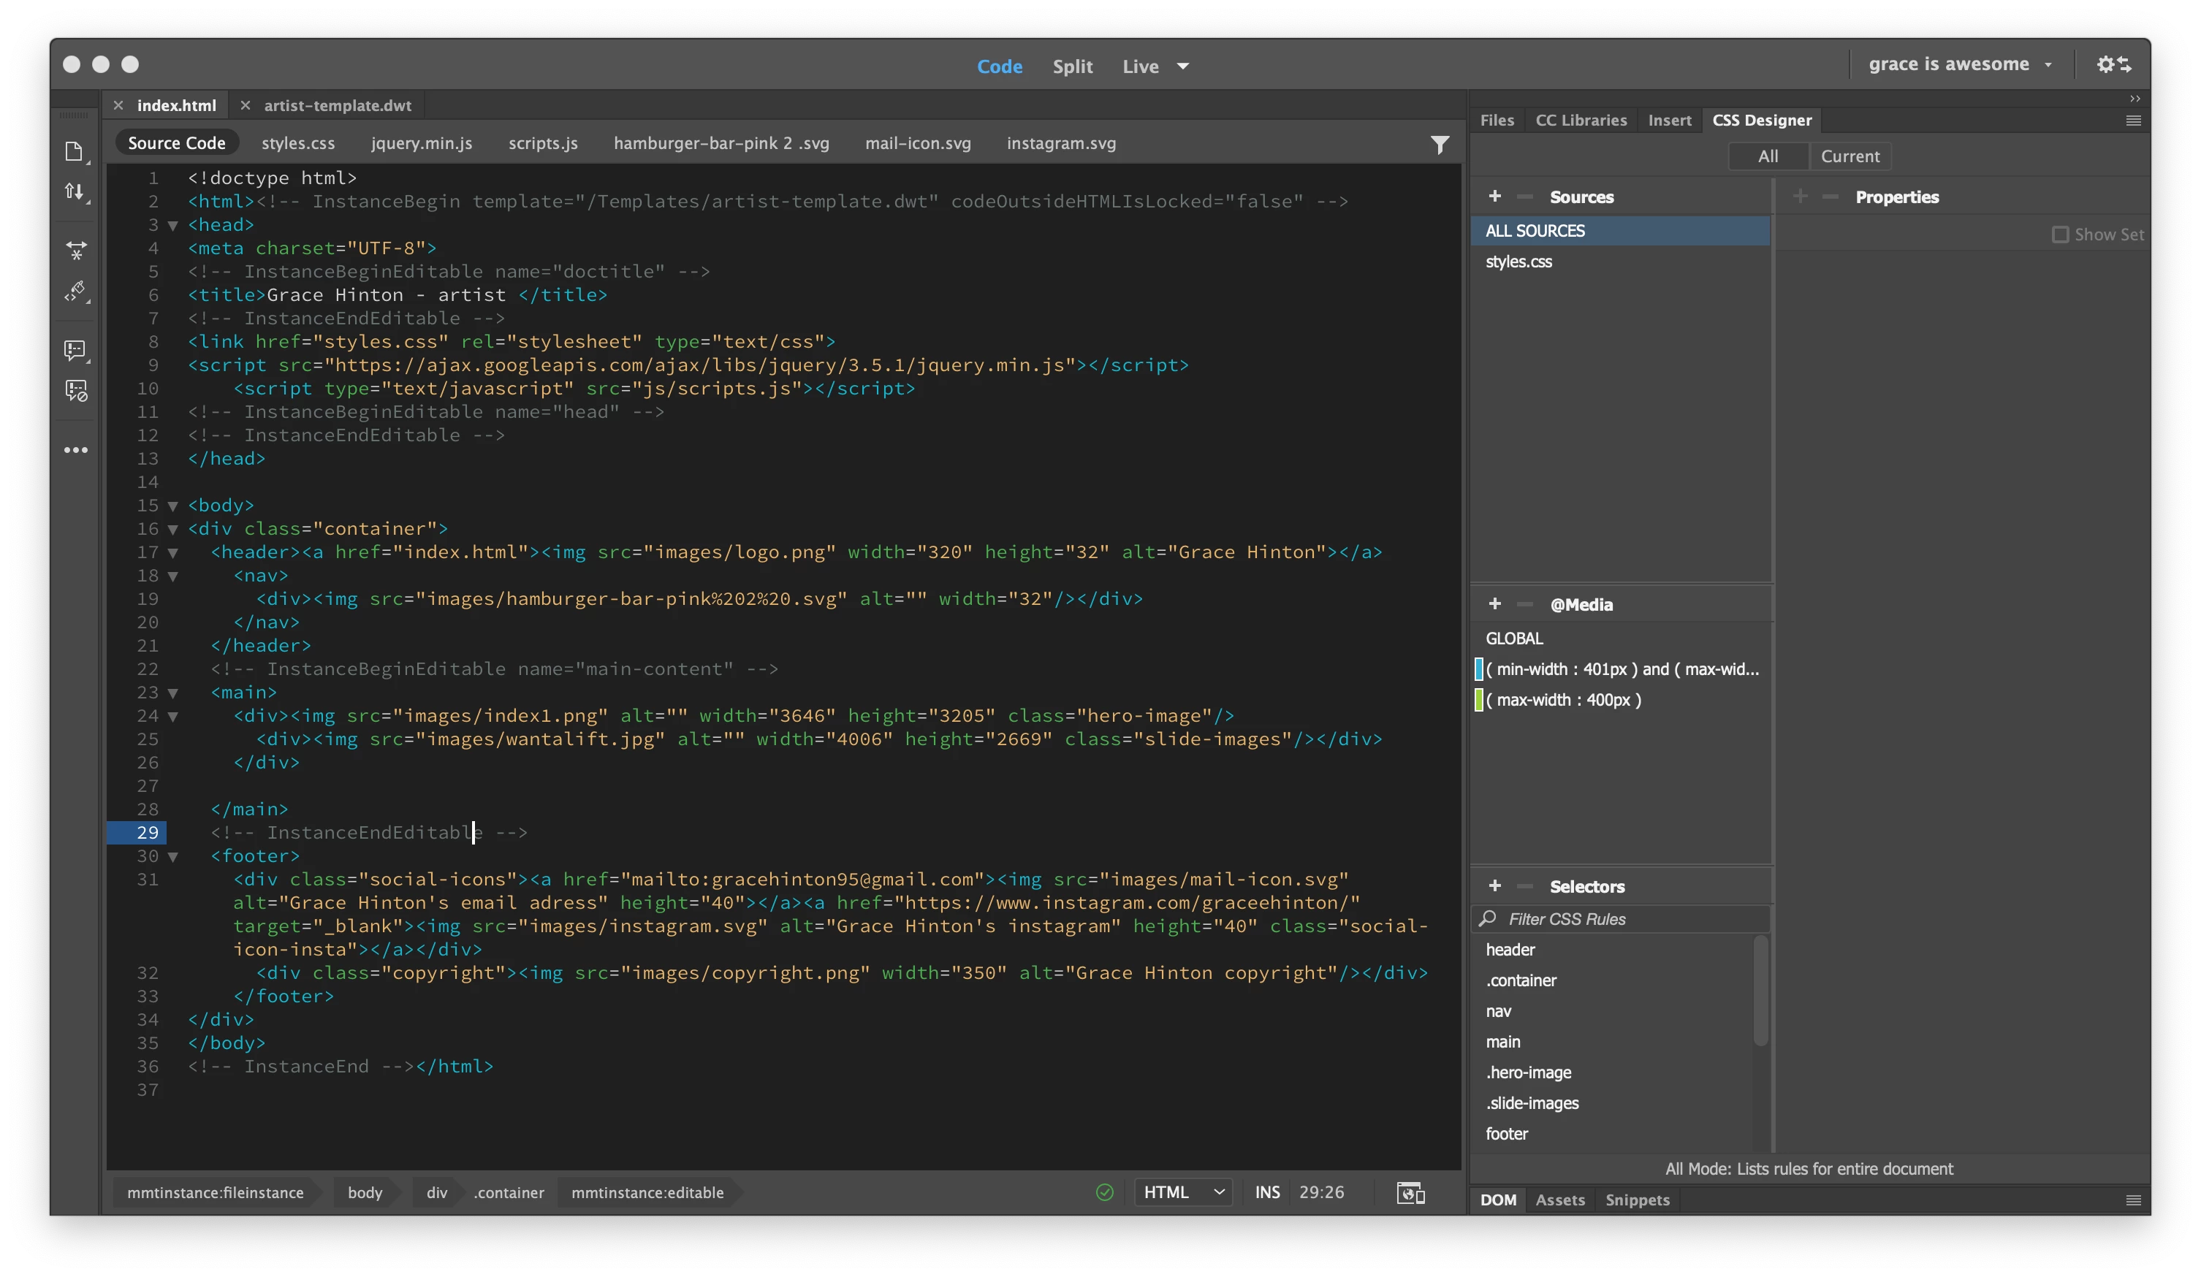Click the real-time preview icon in status bar
The height and width of the screenshot is (1277, 2201).
pyautogui.click(x=1410, y=1192)
